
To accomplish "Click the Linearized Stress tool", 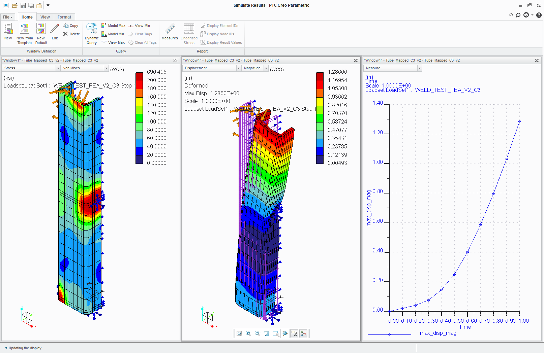I will (x=189, y=33).
